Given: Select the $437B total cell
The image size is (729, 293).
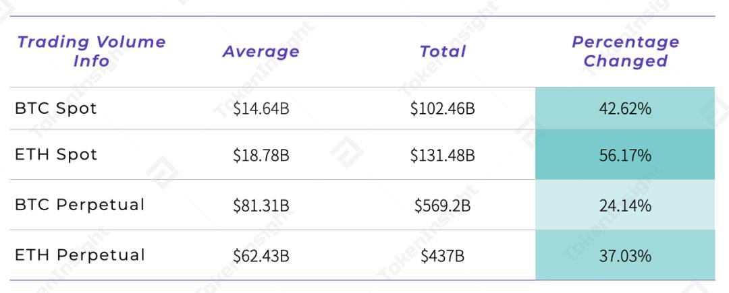Looking at the screenshot, I should click(x=442, y=255).
